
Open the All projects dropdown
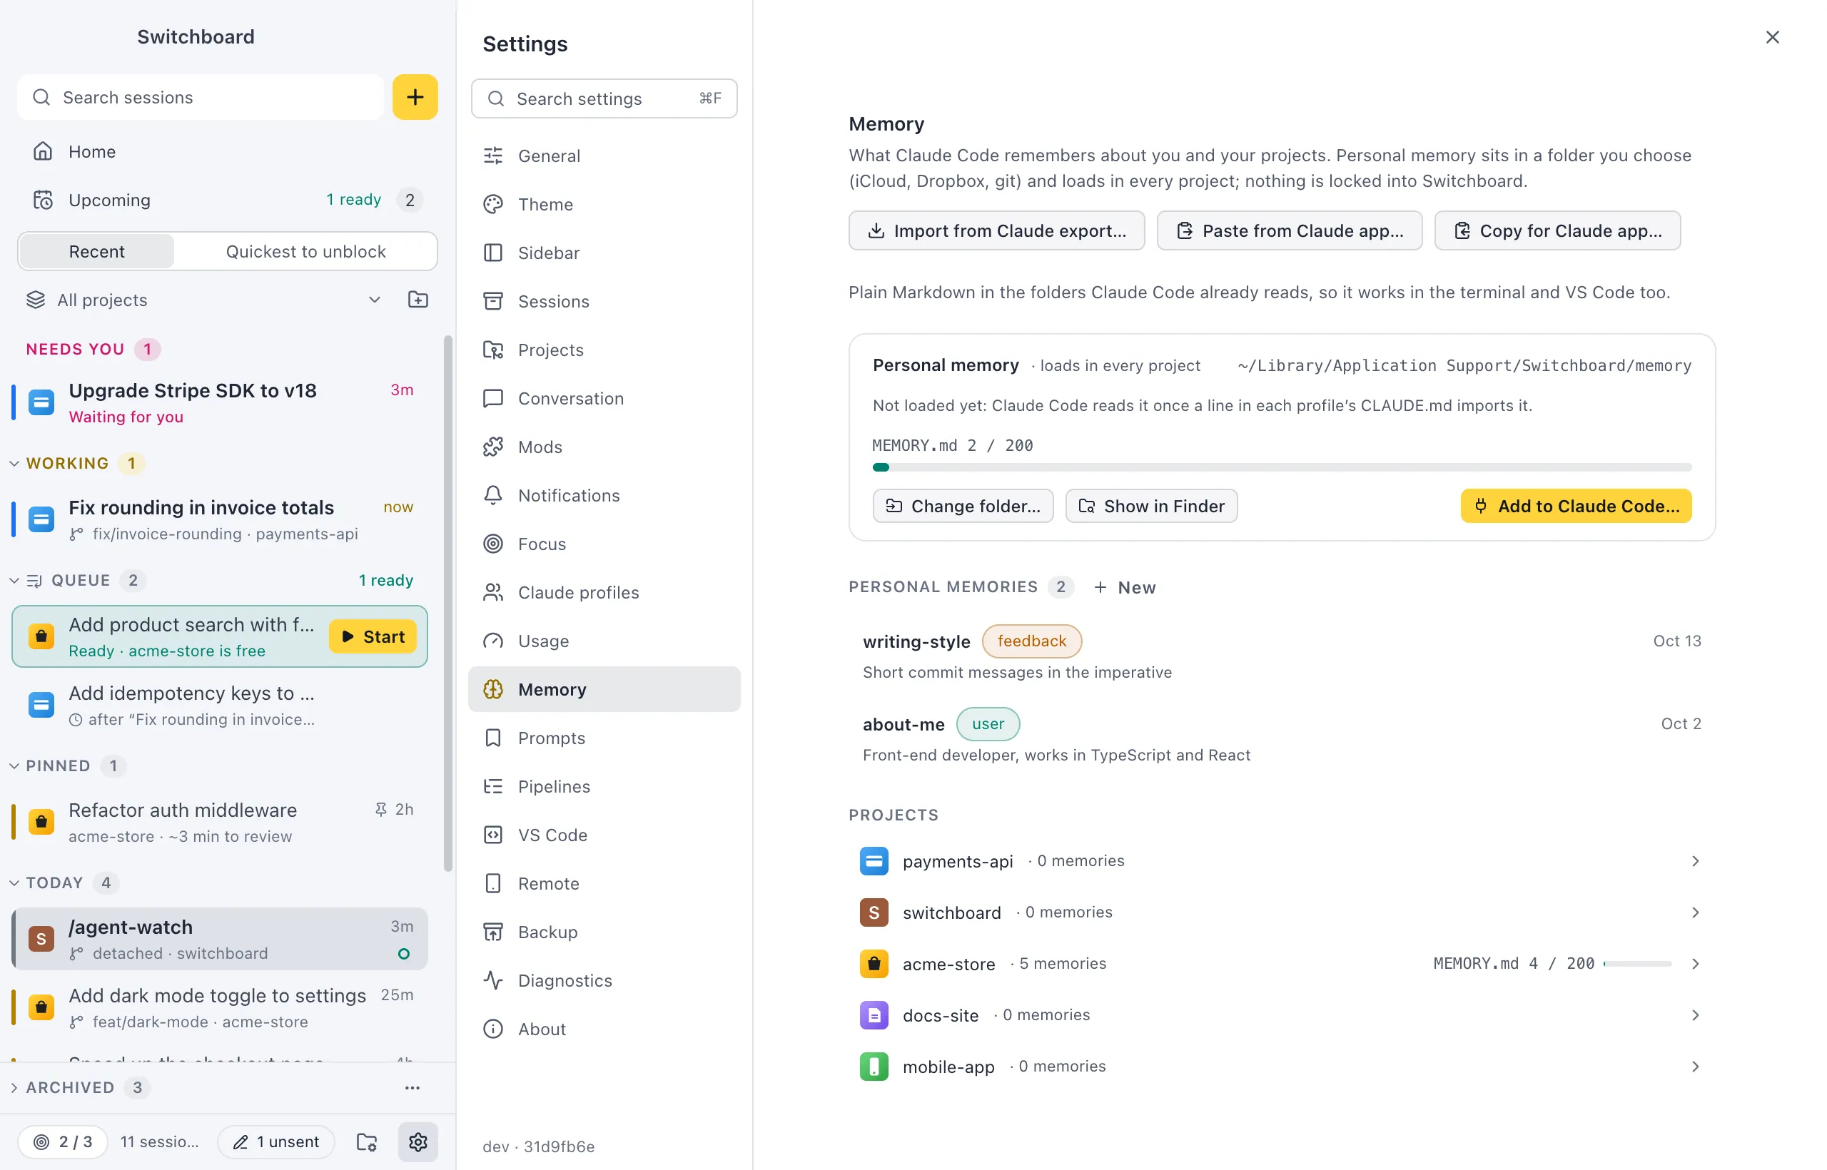pos(203,300)
